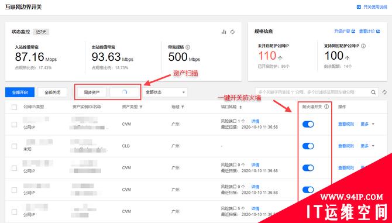Open 详情 for the 风险端口 5个 row

(x=255, y=208)
